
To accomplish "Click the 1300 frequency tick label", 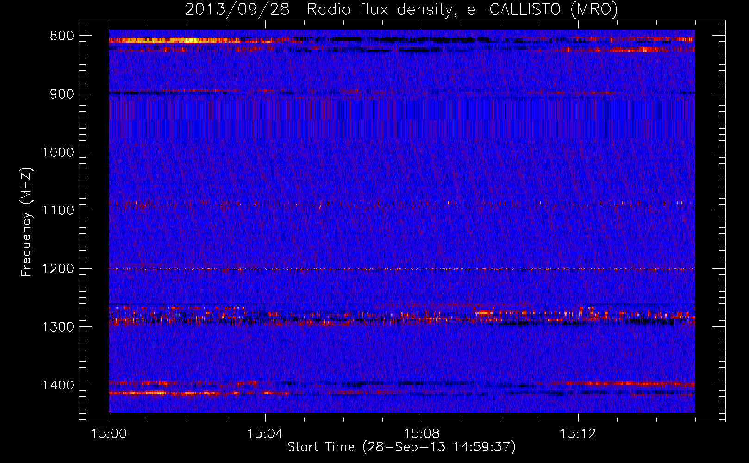I will [x=58, y=327].
